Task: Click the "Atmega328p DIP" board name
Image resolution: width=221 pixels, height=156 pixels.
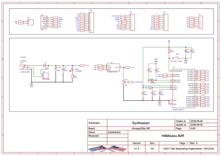Action: click(141, 128)
